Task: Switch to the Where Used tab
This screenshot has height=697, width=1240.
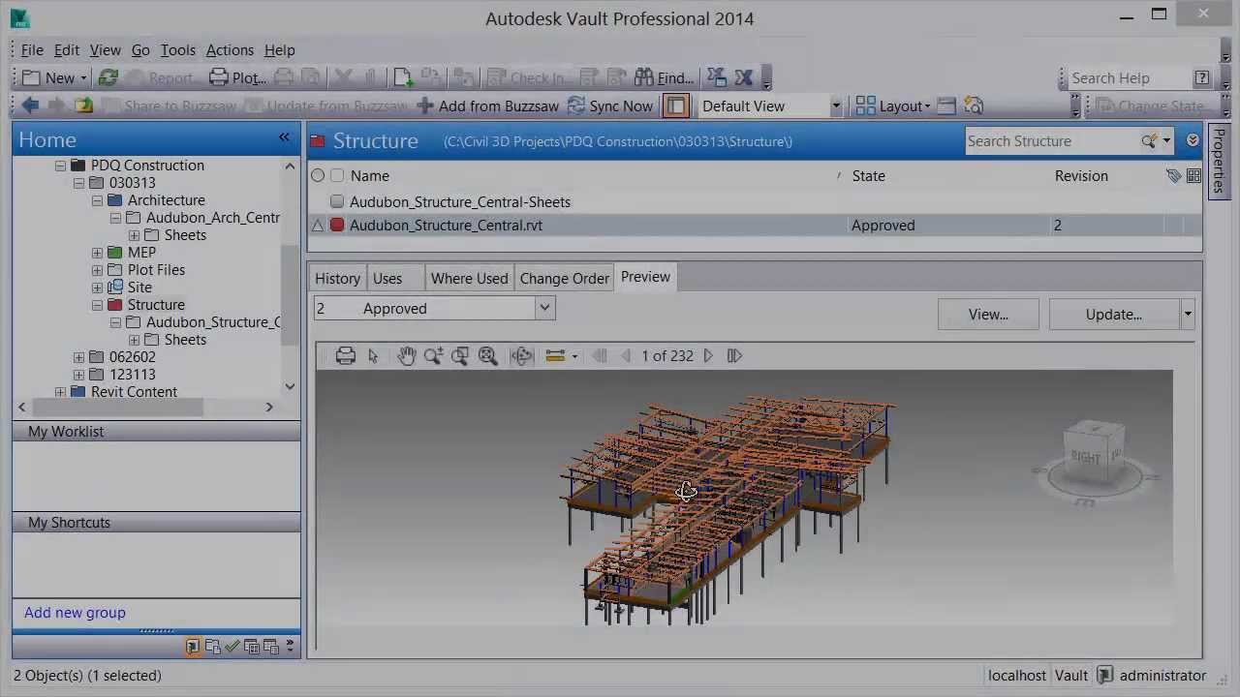Action: pos(469,278)
